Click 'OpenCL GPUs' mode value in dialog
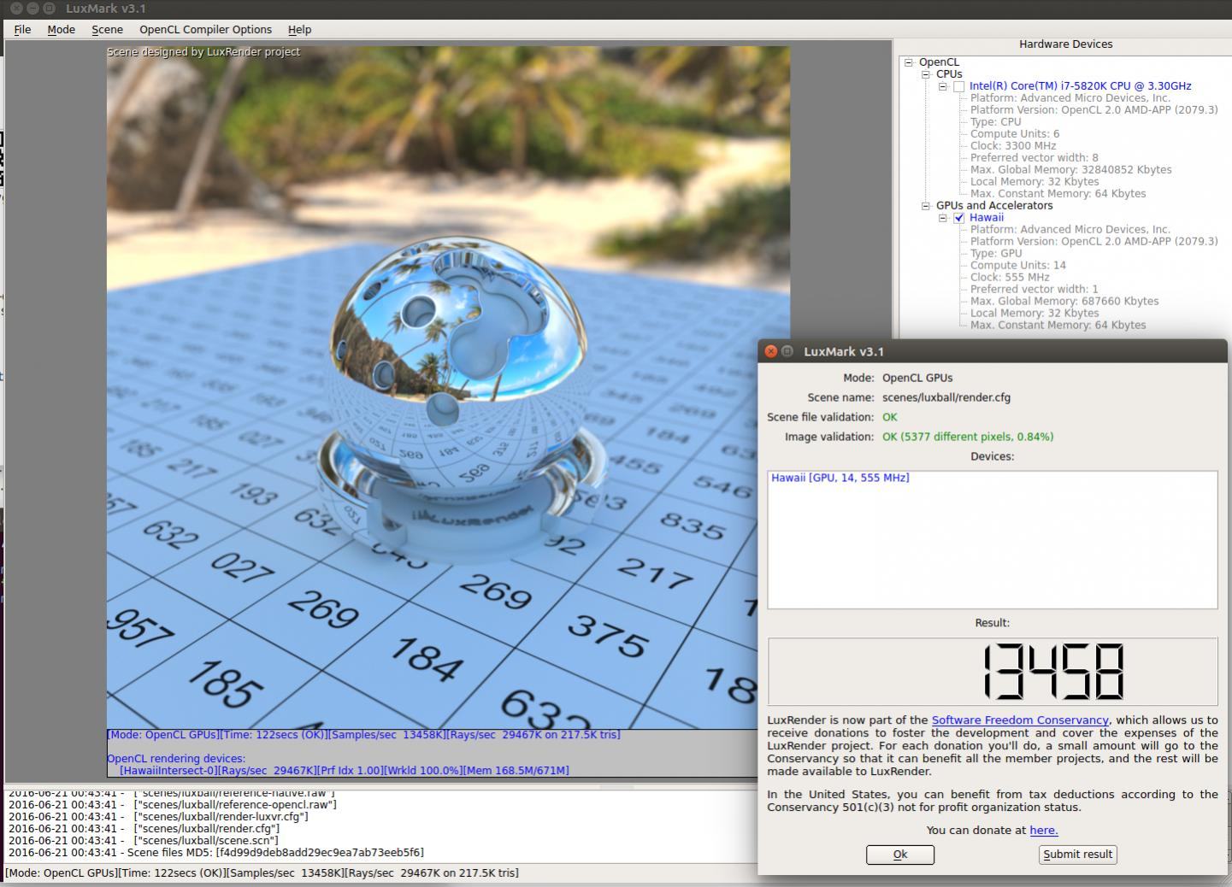The image size is (1232, 887). click(917, 378)
